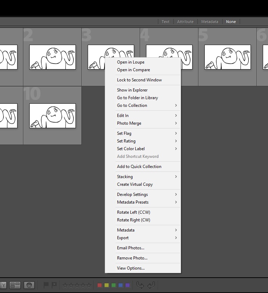The image size is (268, 293).
Task: Set rejected flag icon in toolbar
Action: 54,285
